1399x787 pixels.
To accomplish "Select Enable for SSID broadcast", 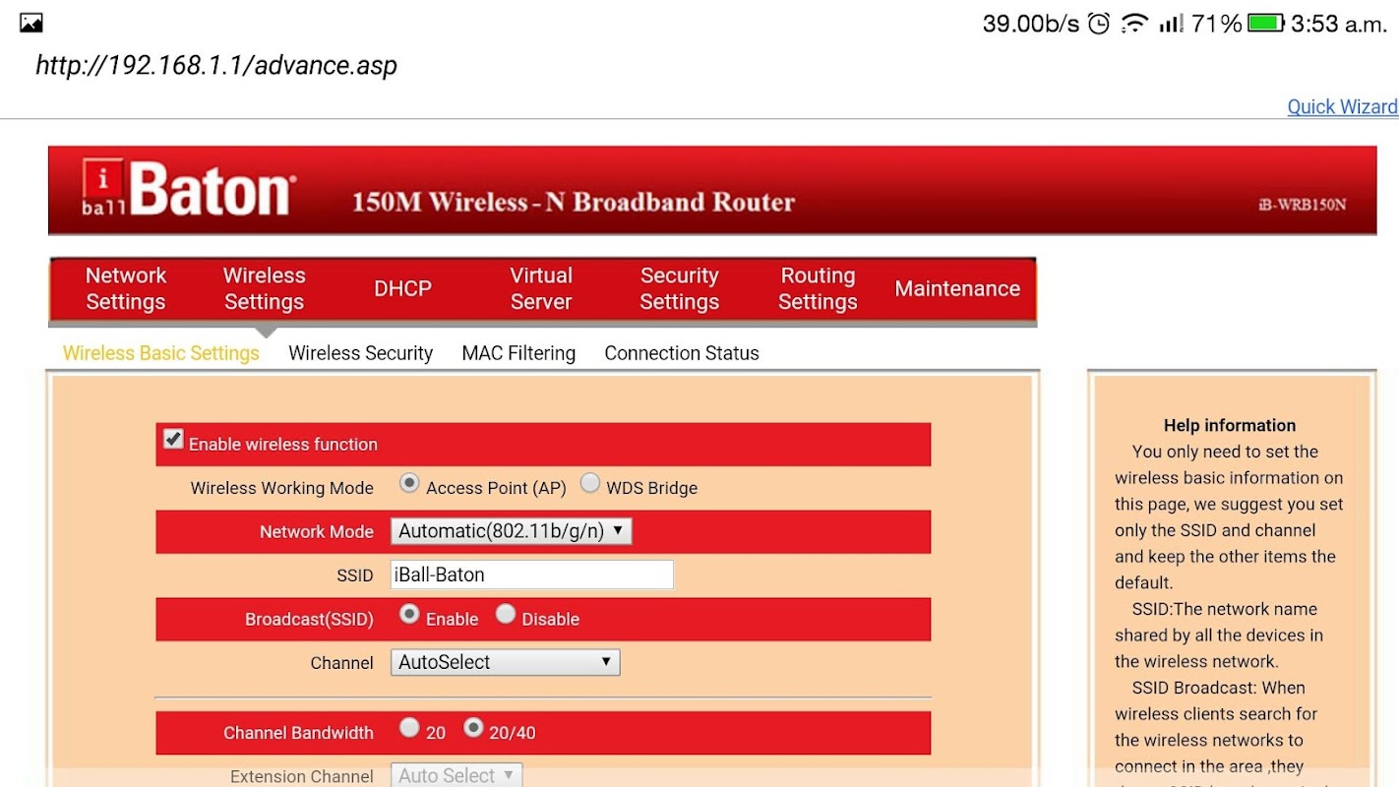I will (x=409, y=614).
